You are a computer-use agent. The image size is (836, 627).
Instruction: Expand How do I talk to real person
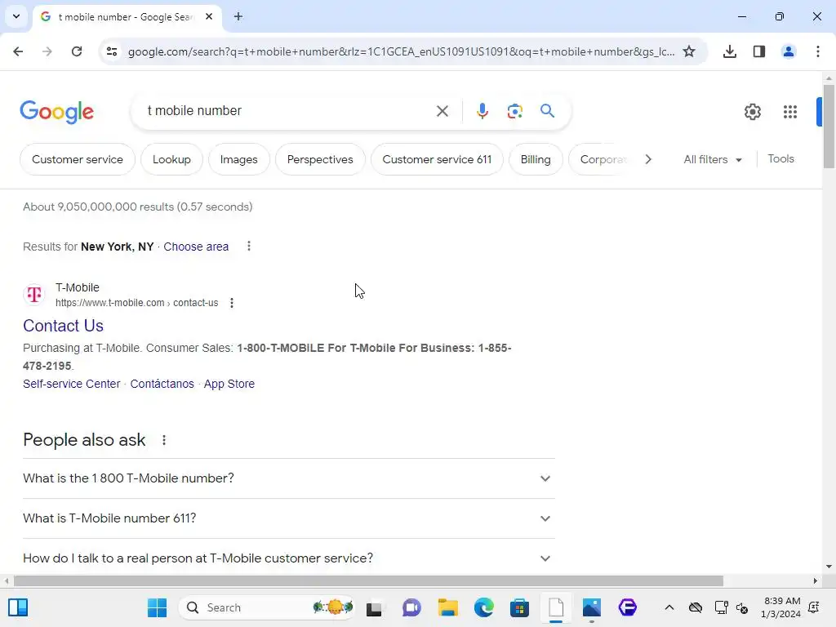[289, 558]
